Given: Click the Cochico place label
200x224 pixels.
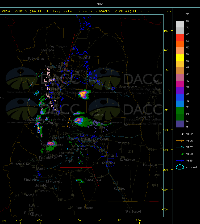Looking at the screenshot, I should click(120, 189).
